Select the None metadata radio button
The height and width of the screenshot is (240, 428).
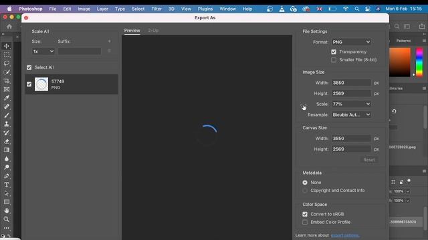305,183
